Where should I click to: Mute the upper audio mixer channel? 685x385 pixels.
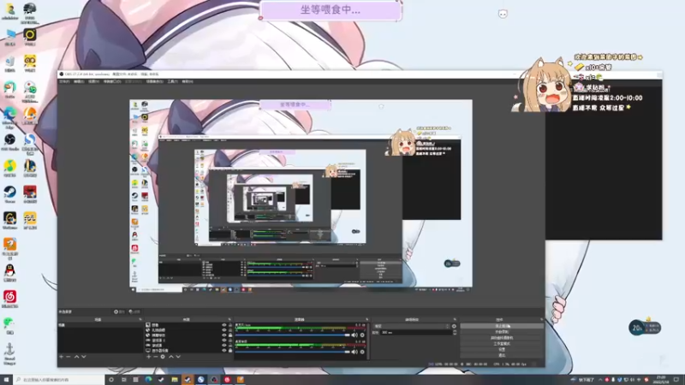pos(354,335)
